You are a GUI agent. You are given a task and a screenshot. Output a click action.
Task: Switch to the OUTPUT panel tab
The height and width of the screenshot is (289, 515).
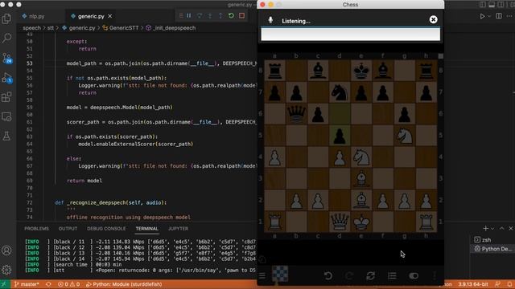point(68,228)
